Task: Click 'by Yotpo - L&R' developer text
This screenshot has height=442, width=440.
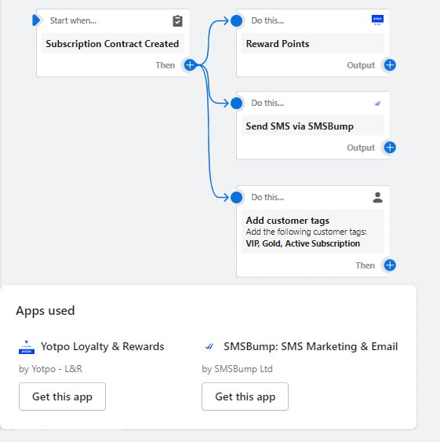Action: 51,369
